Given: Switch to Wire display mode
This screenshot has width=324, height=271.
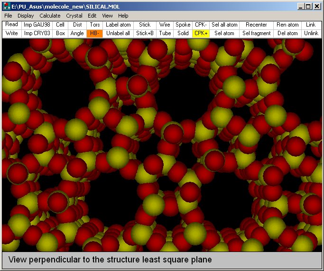Looking at the screenshot, I should point(165,25).
